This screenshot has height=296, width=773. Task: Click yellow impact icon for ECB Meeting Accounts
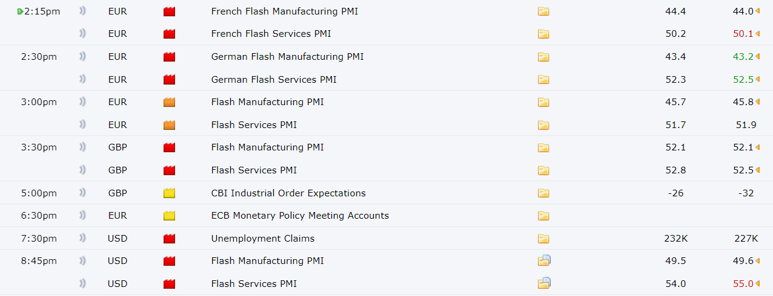pos(169,216)
